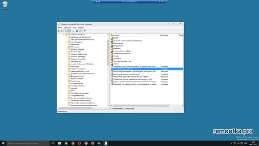This screenshot has width=259, height=146.
Task: Select Workplace Join in the tree
Action: pyautogui.click(x=76, y=61)
